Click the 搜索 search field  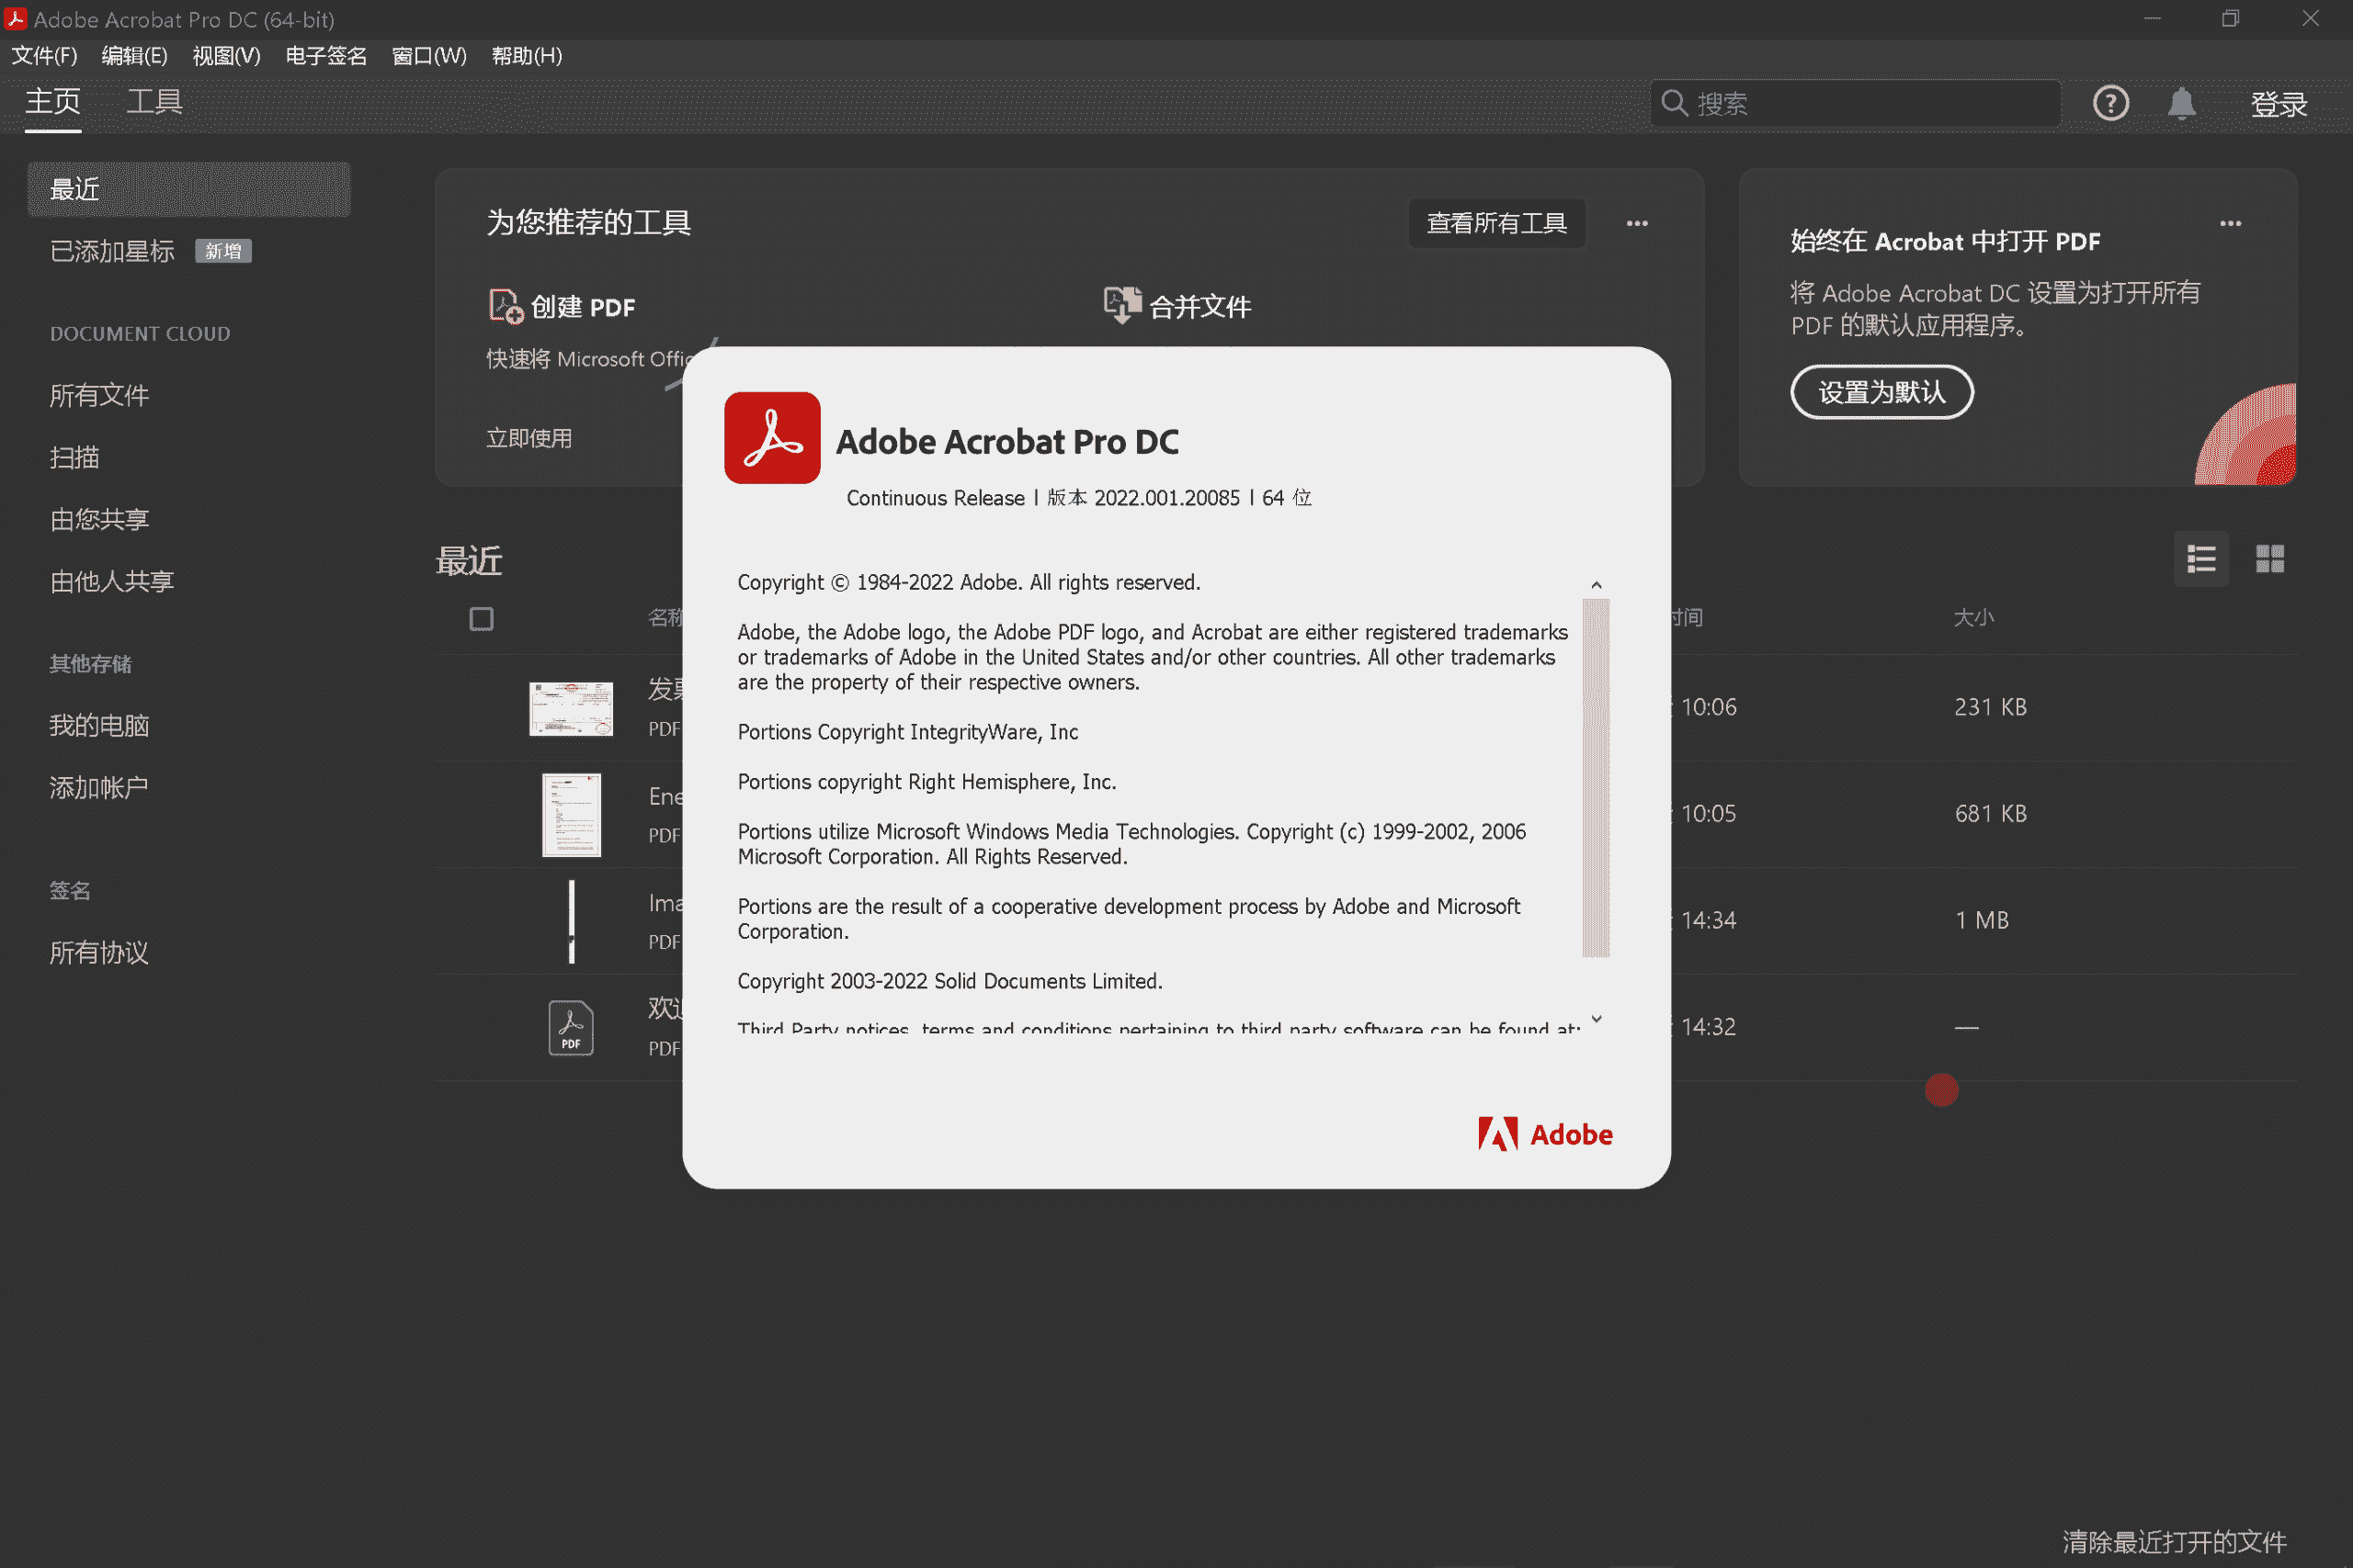coord(1855,103)
